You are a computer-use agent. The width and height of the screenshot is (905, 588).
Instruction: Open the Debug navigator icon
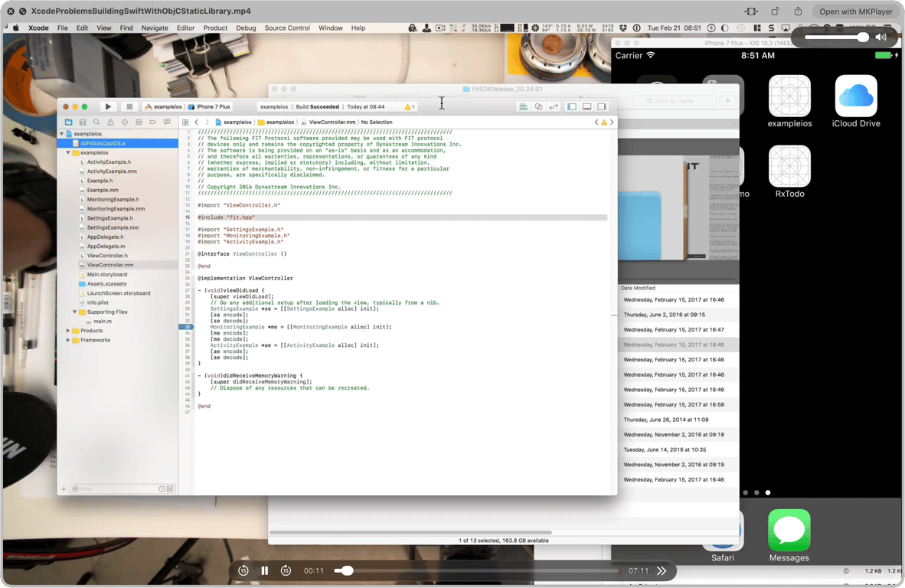(x=139, y=122)
